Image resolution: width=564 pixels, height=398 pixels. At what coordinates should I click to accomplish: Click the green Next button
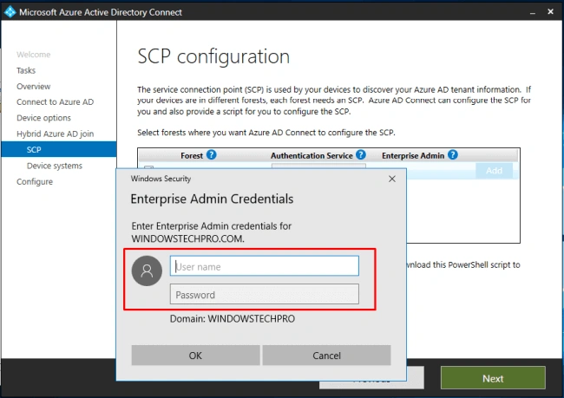[493, 378]
